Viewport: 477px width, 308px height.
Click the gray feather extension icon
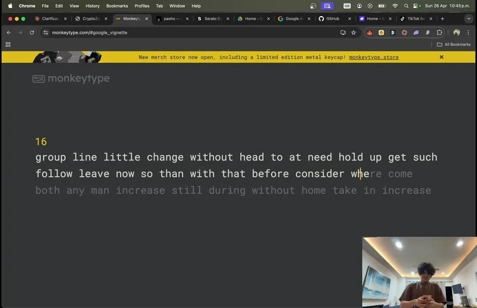427,33
